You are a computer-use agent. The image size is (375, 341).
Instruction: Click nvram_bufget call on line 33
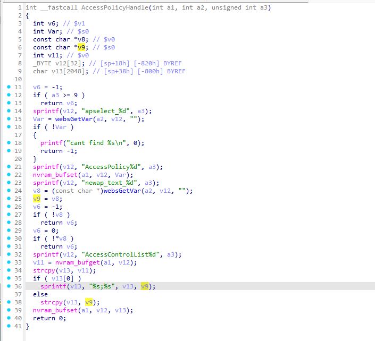tap(78, 262)
